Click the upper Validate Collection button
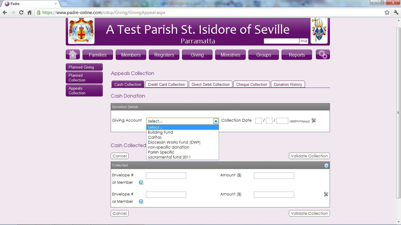The width and height of the screenshot is (401, 225). pyautogui.click(x=309, y=156)
